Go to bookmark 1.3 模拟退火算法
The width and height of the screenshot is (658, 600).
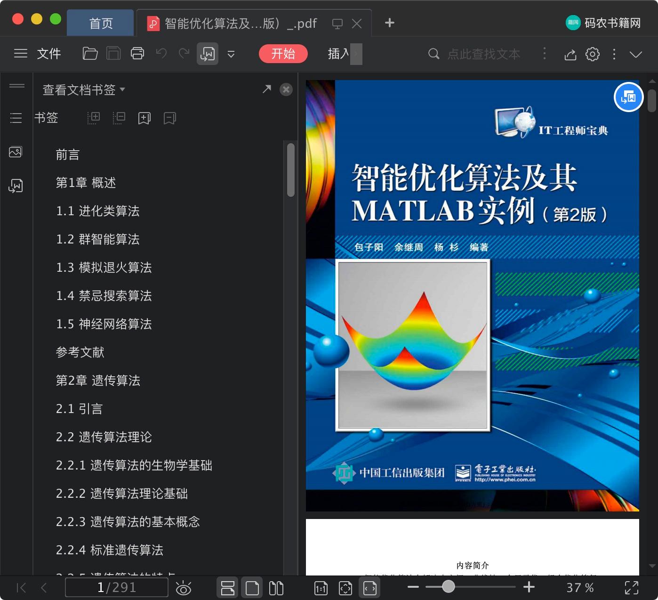coord(104,268)
